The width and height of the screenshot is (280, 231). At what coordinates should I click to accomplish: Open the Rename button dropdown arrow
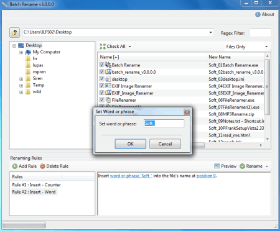pyautogui.click(x=267, y=166)
